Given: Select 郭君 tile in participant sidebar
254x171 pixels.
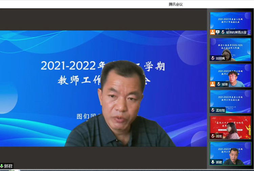Looking at the screenshot, I should 230,153.
